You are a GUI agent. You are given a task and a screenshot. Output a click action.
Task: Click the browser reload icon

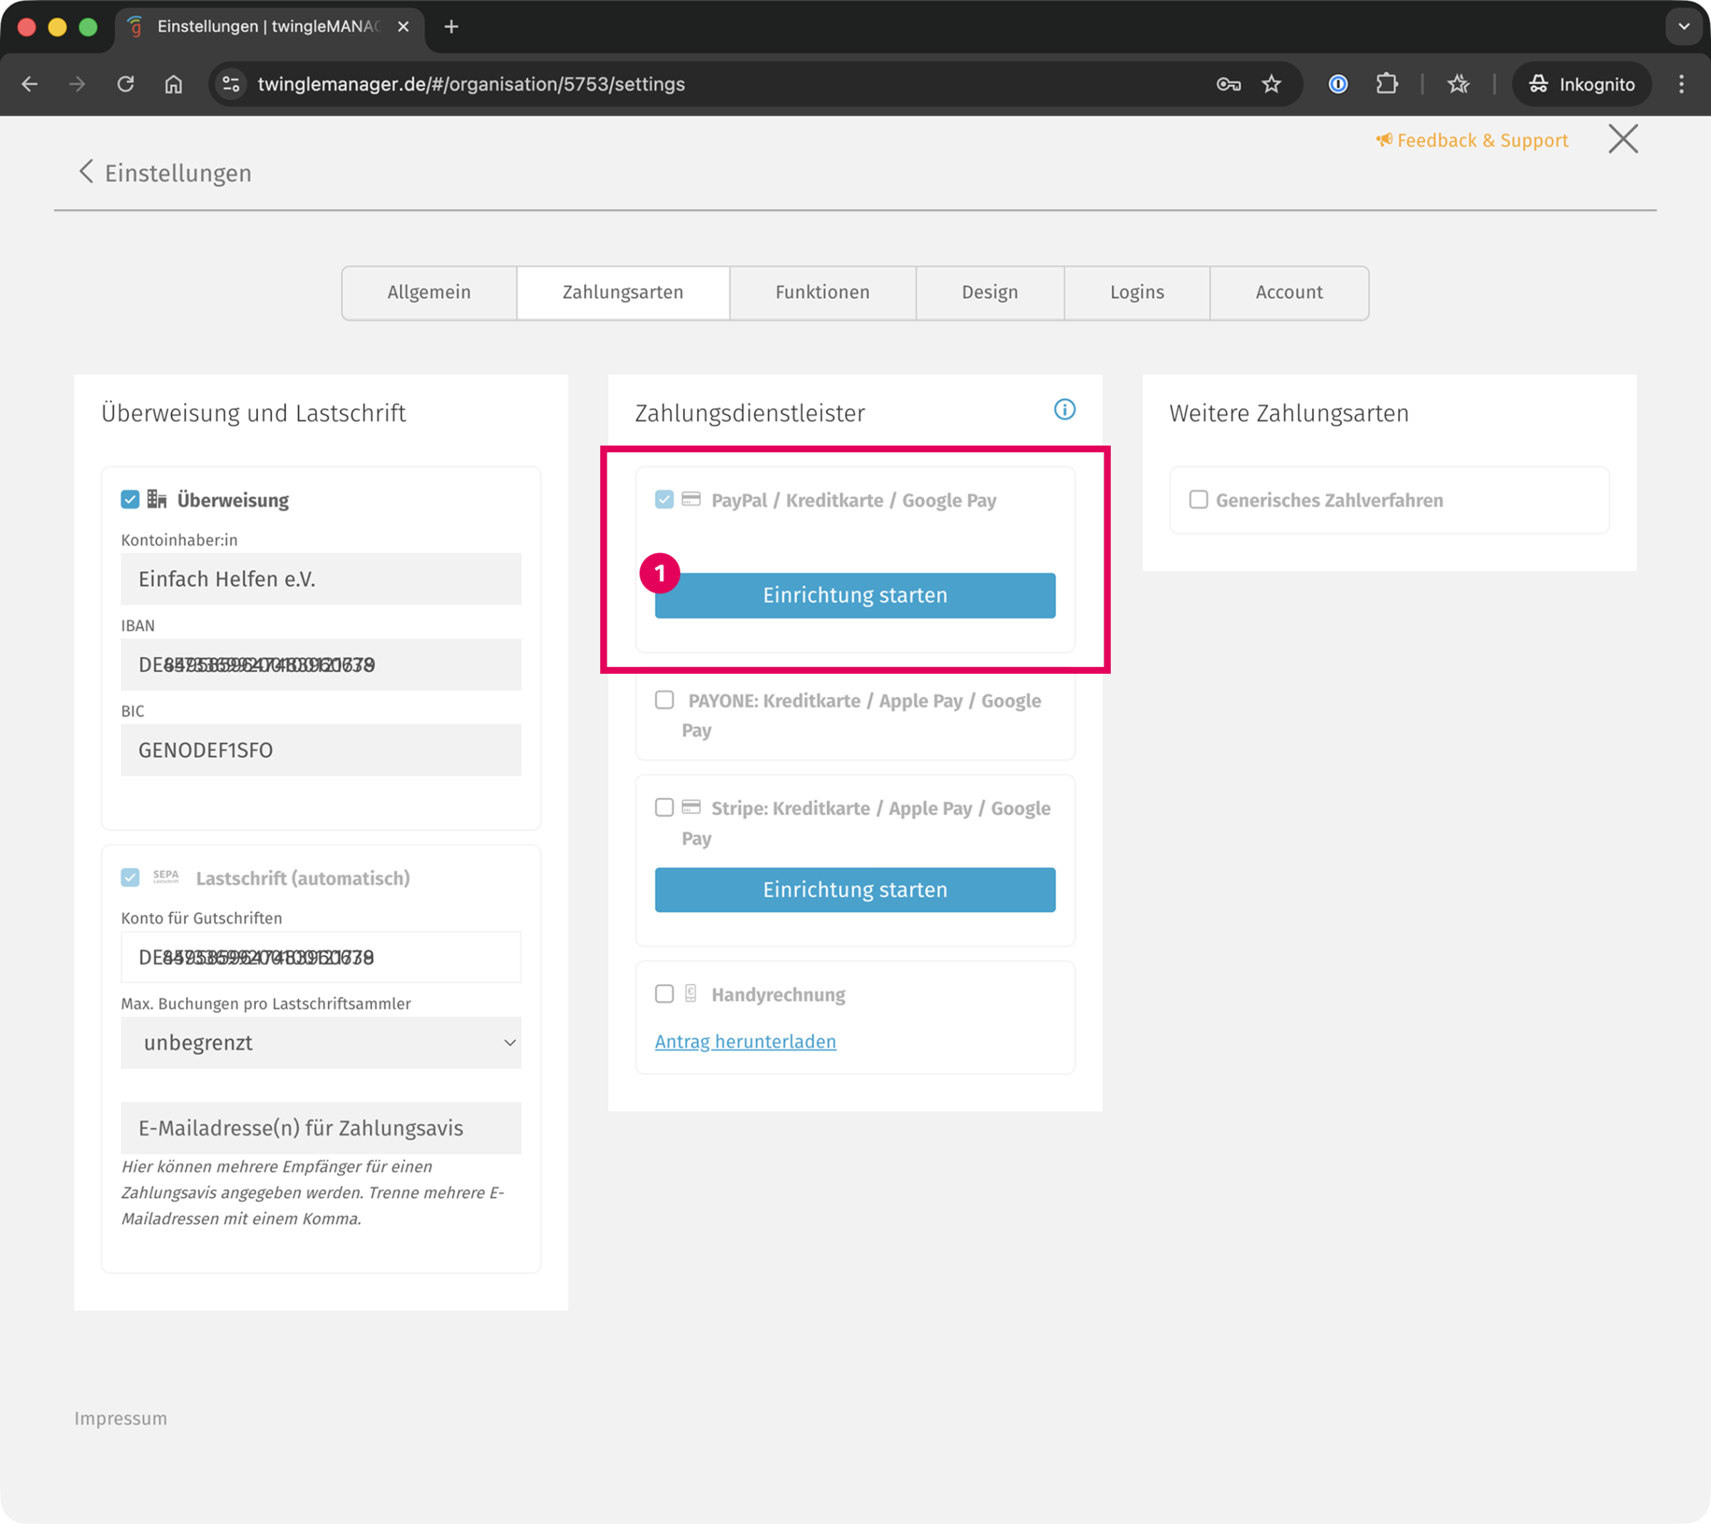(125, 83)
